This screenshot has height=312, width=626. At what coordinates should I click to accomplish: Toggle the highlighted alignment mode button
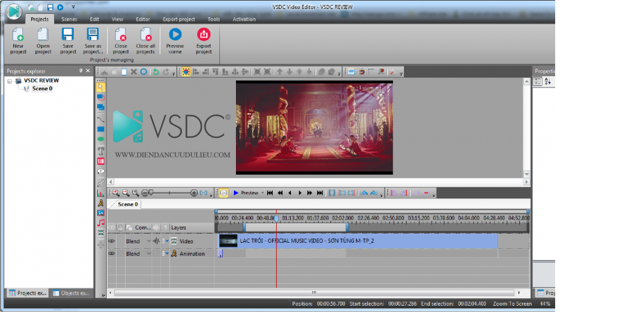185,72
